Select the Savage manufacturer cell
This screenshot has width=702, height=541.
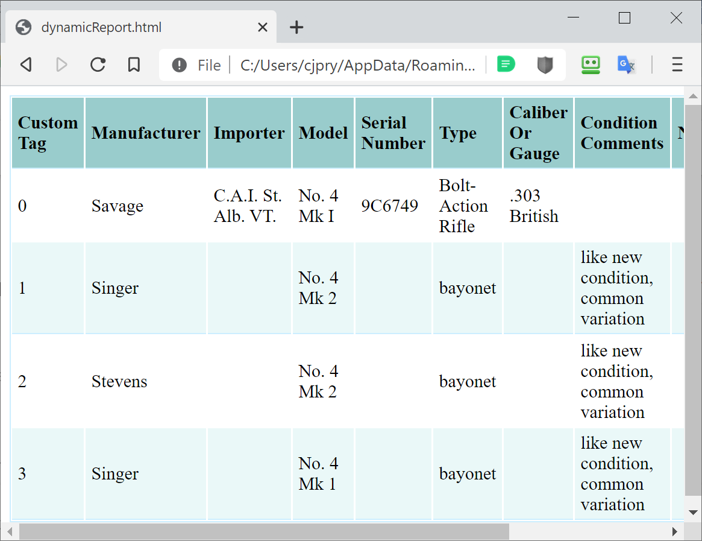tap(145, 206)
